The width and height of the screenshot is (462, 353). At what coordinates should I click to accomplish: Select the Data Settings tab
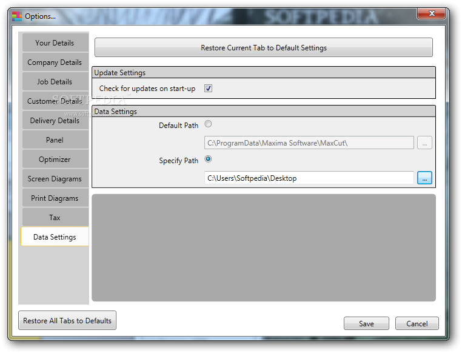(x=55, y=237)
